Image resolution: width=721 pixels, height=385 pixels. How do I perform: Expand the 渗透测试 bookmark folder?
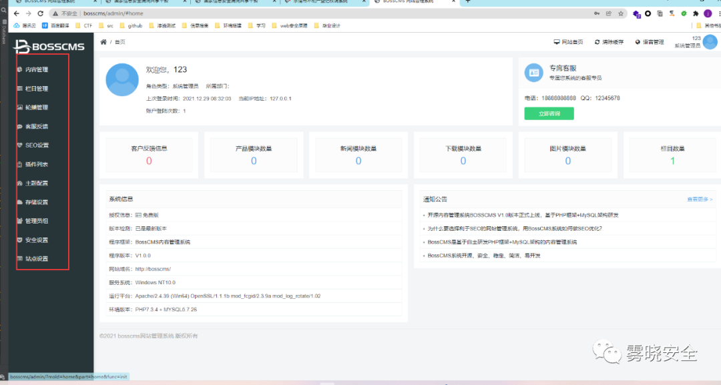click(162, 26)
